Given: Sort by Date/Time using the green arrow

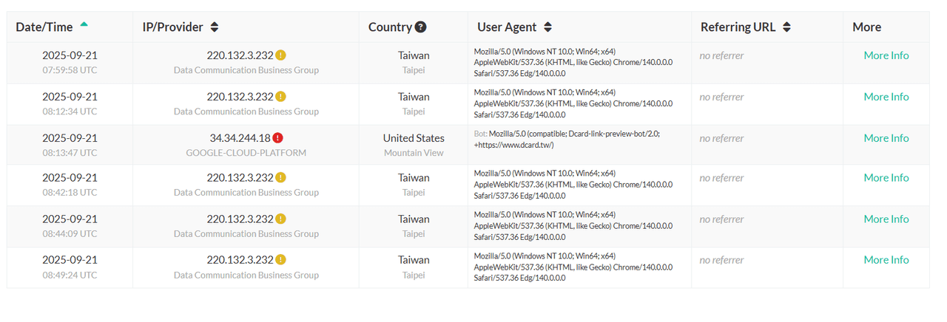Looking at the screenshot, I should [x=84, y=24].
